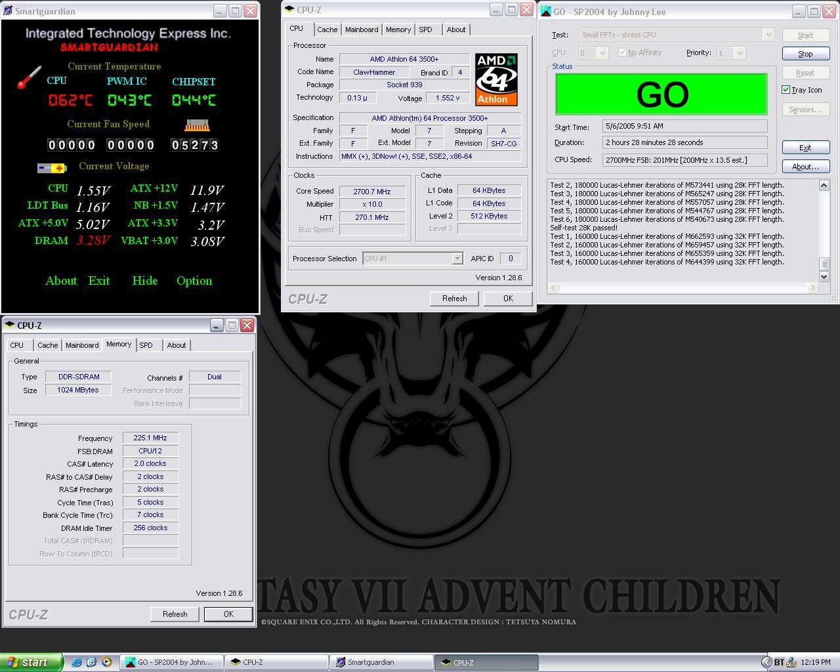The height and width of the screenshot is (672, 840).
Task: Open Cache tab in CPU-Z Timings window
Action: [47, 345]
